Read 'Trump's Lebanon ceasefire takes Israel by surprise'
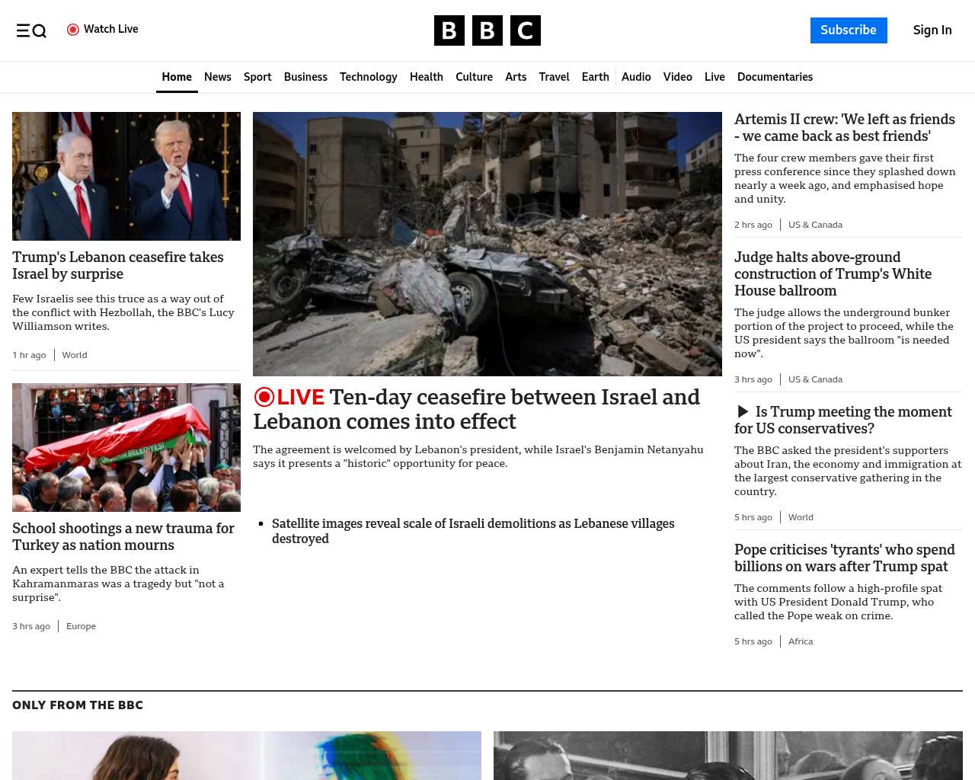 [118, 266]
